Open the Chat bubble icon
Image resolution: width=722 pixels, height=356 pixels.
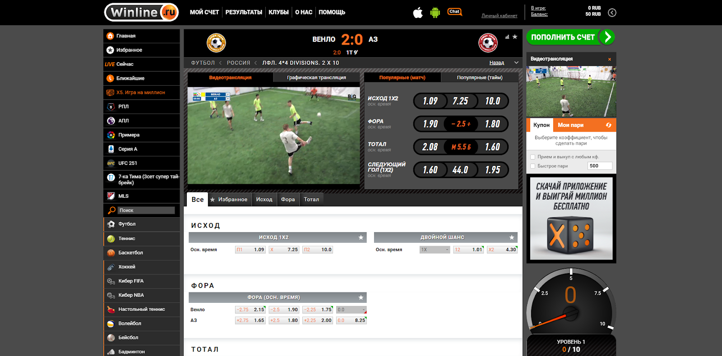[x=455, y=12]
